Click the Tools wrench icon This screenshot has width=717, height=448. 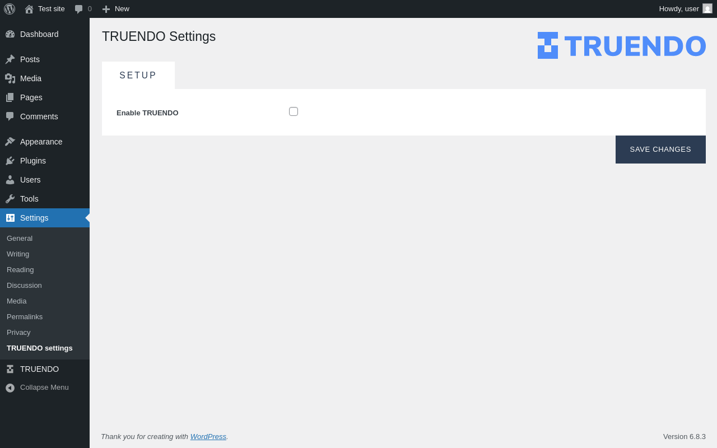tap(10, 199)
